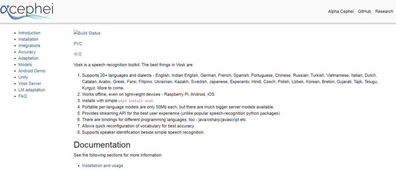Click the broken Build Status image
396x170 pixels.
87,33
